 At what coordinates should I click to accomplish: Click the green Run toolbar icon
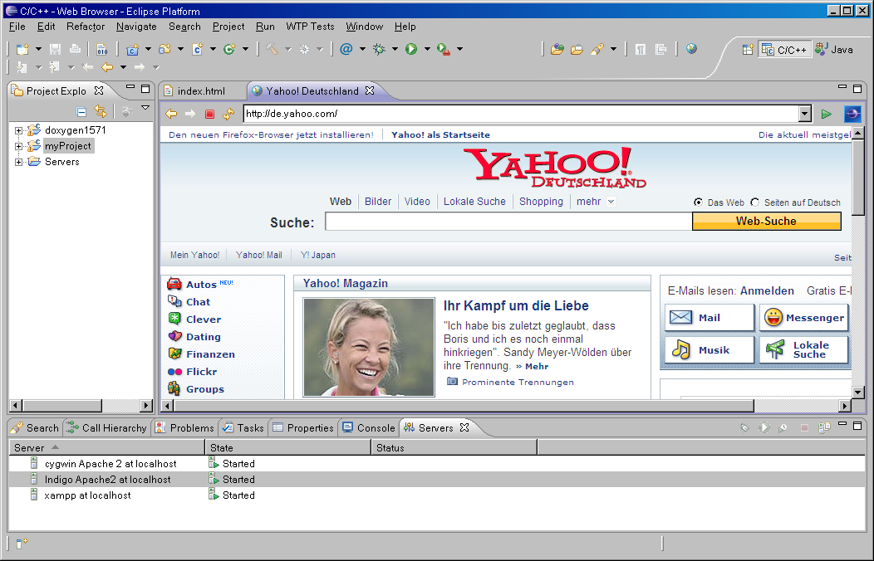pyautogui.click(x=410, y=49)
